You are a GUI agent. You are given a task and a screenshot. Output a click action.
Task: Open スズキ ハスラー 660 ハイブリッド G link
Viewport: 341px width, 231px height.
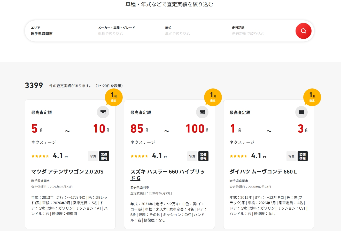(167, 175)
